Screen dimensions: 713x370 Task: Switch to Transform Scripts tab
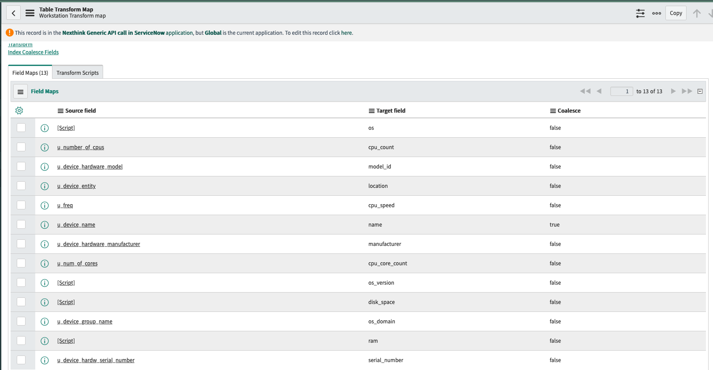click(78, 73)
